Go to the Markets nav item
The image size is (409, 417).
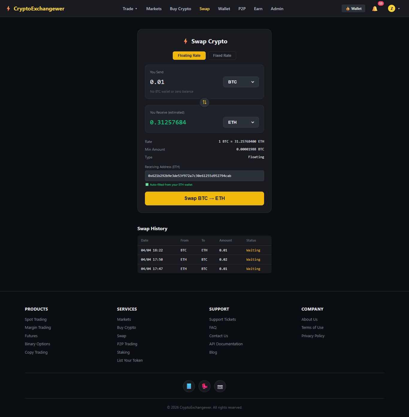(154, 9)
